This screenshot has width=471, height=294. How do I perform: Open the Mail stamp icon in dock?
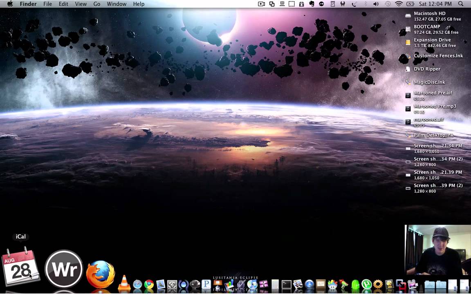click(161, 284)
